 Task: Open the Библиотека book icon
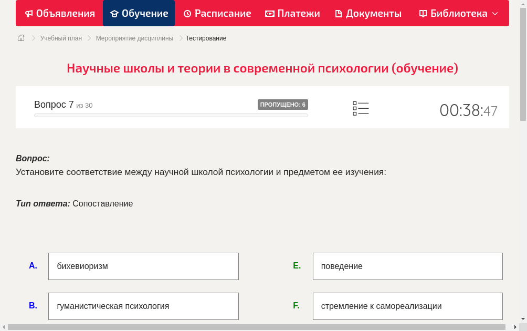[423, 13]
